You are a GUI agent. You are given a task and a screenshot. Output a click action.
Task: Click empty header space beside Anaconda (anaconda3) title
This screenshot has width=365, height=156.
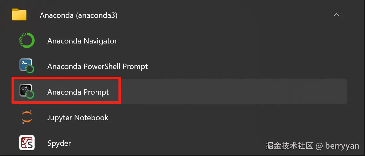224,15
